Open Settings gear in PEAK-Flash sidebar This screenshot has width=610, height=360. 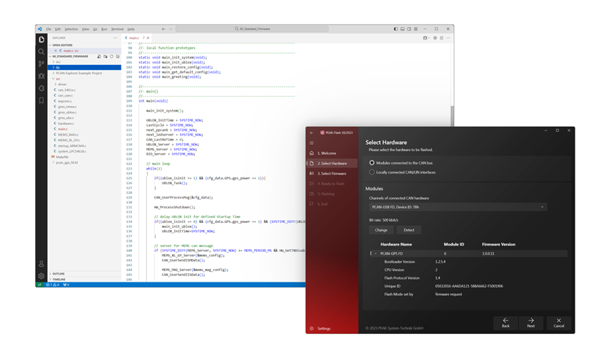(x=311, y=328)
